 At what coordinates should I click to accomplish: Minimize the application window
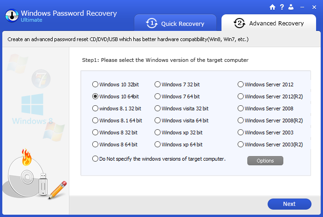[302, 7]
